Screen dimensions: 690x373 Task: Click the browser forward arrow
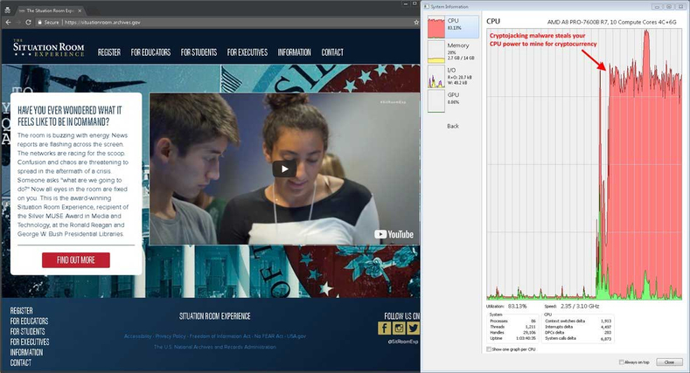(x=18, y=22)
